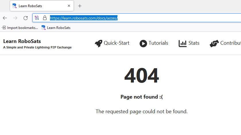The height and width of the screenshot is (135, 241).
Task: Click the browser forward arrow
Action: coord(15,18)
